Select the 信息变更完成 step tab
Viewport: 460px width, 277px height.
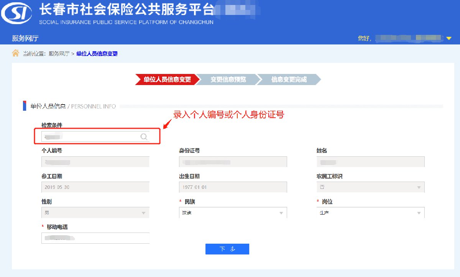(x=289, y=80)
